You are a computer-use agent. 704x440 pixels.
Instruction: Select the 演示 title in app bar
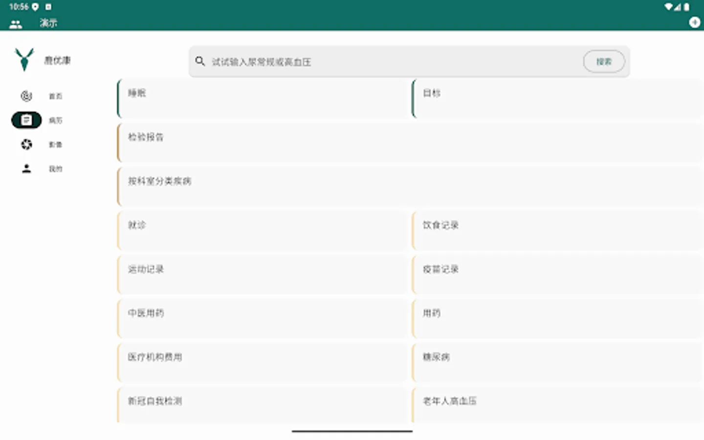pos(48,22)
